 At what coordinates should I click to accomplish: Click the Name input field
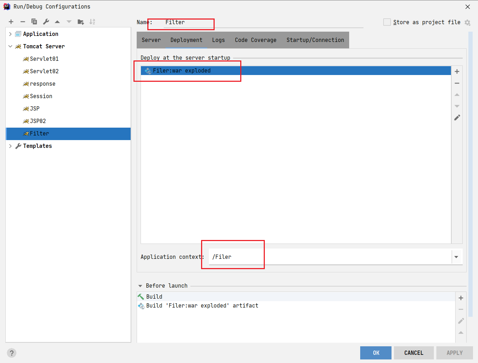click(263, 22)
